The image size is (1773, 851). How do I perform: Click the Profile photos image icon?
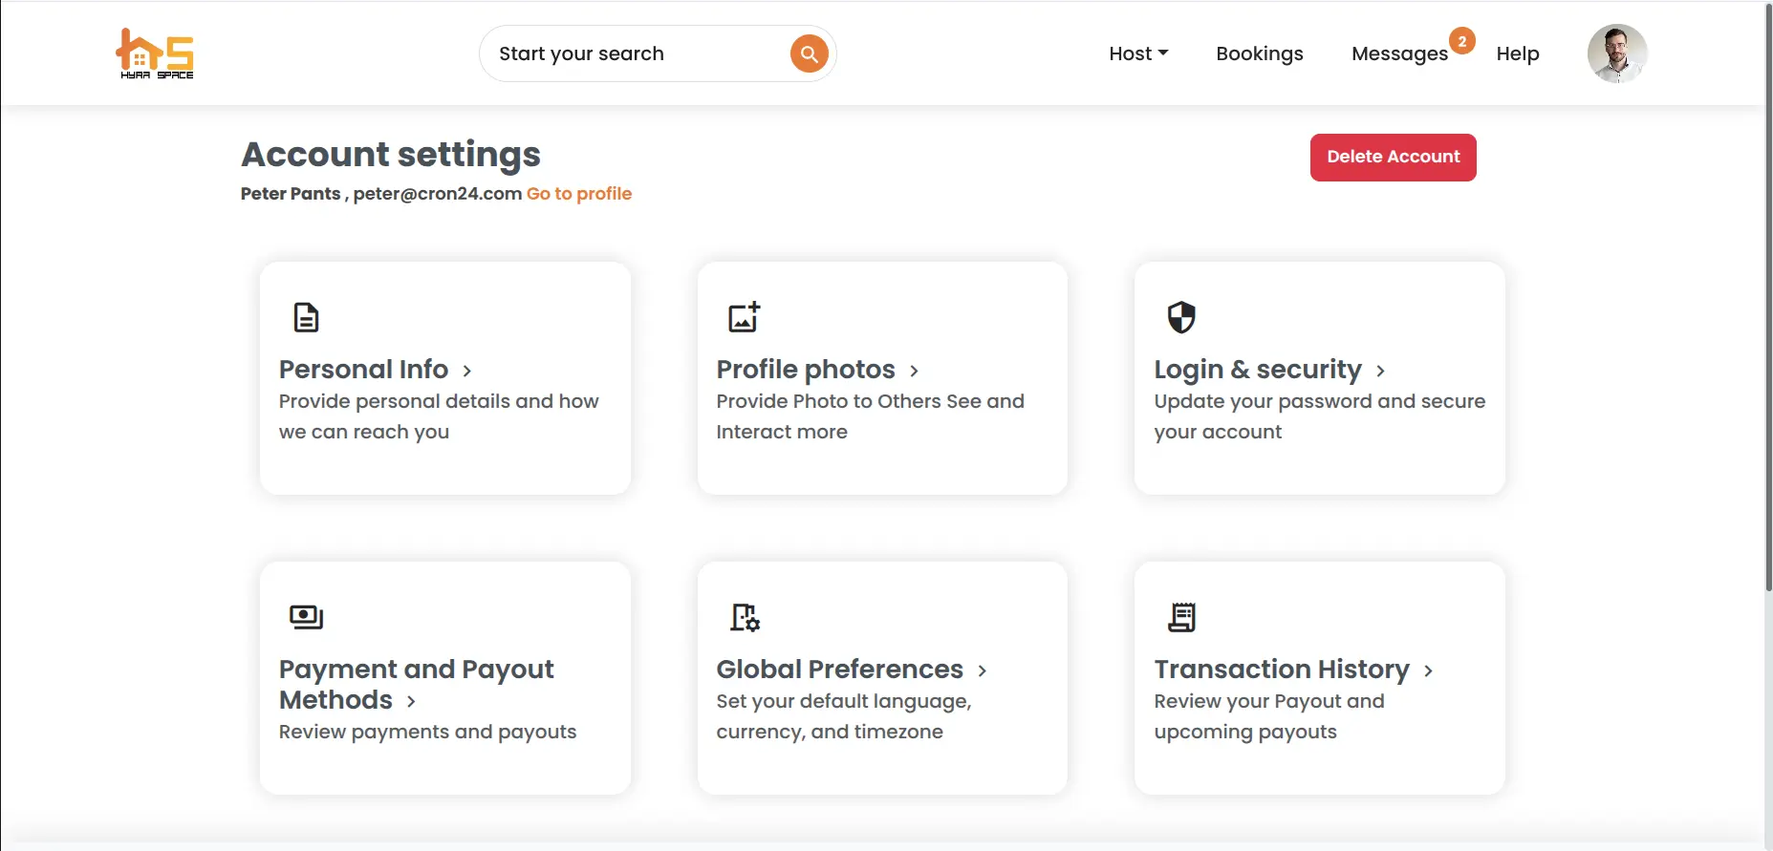[x=744, y=318]
